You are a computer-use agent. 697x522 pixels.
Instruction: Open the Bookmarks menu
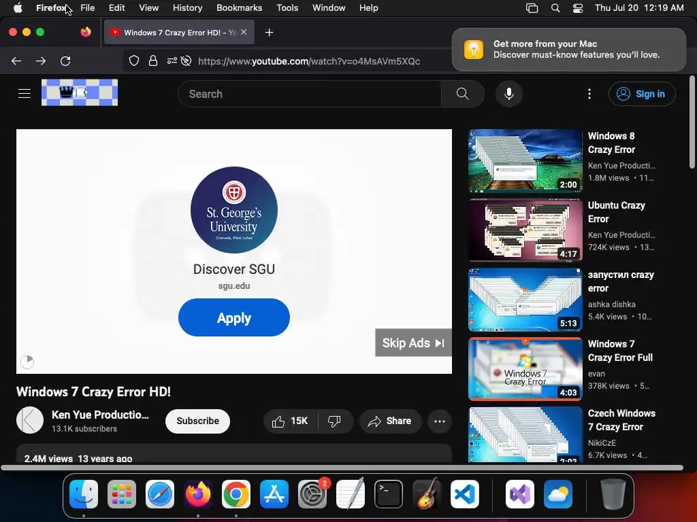click(x=239, y=7)
